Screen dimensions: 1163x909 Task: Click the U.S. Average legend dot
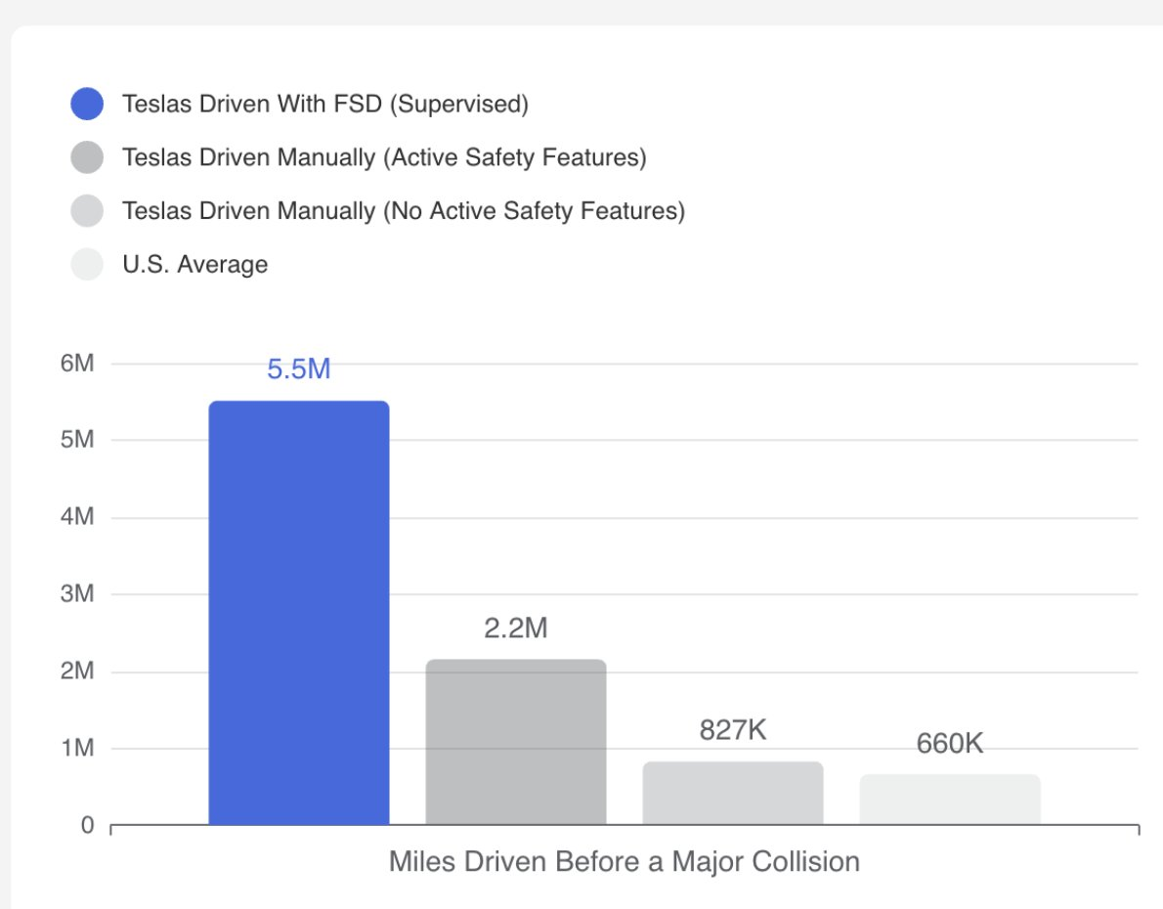(87, 264)
